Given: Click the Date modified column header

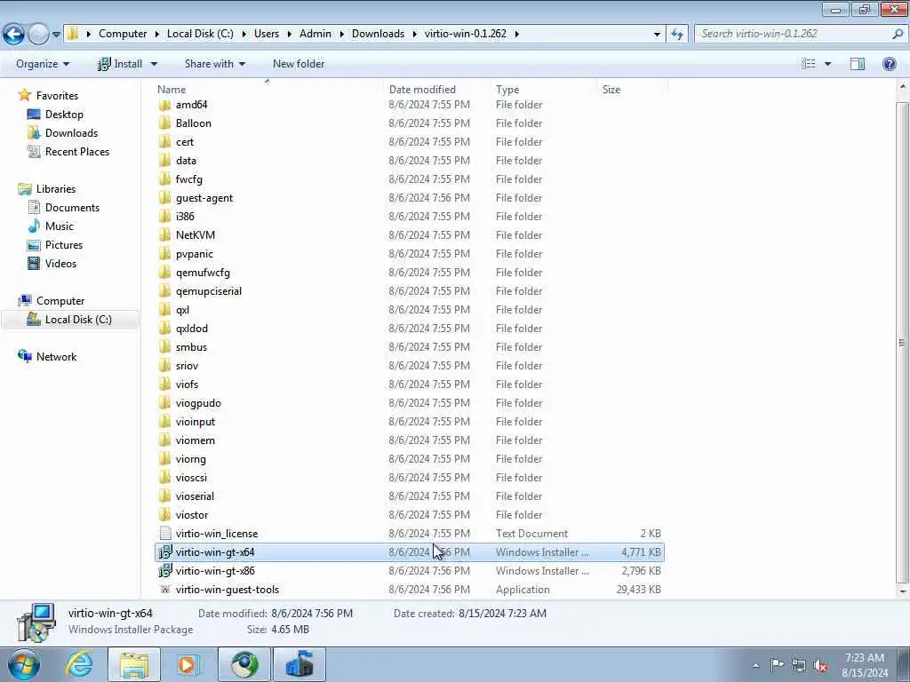Looking at the screenshot, I should coord(436,90).
